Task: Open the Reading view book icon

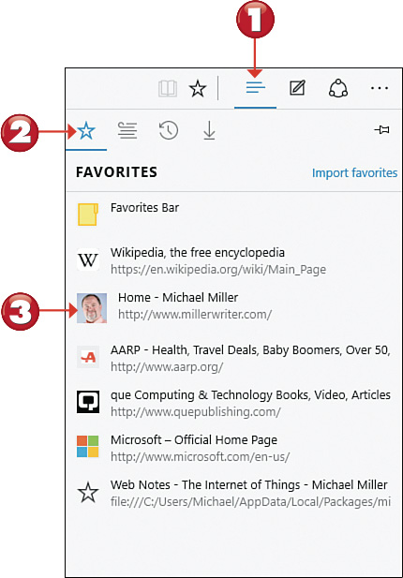Action: point(168,88)
